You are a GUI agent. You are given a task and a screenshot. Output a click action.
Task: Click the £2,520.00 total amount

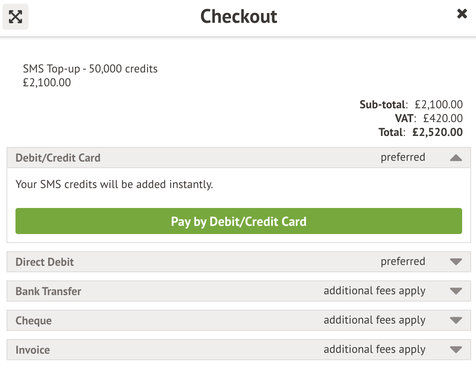437,132
